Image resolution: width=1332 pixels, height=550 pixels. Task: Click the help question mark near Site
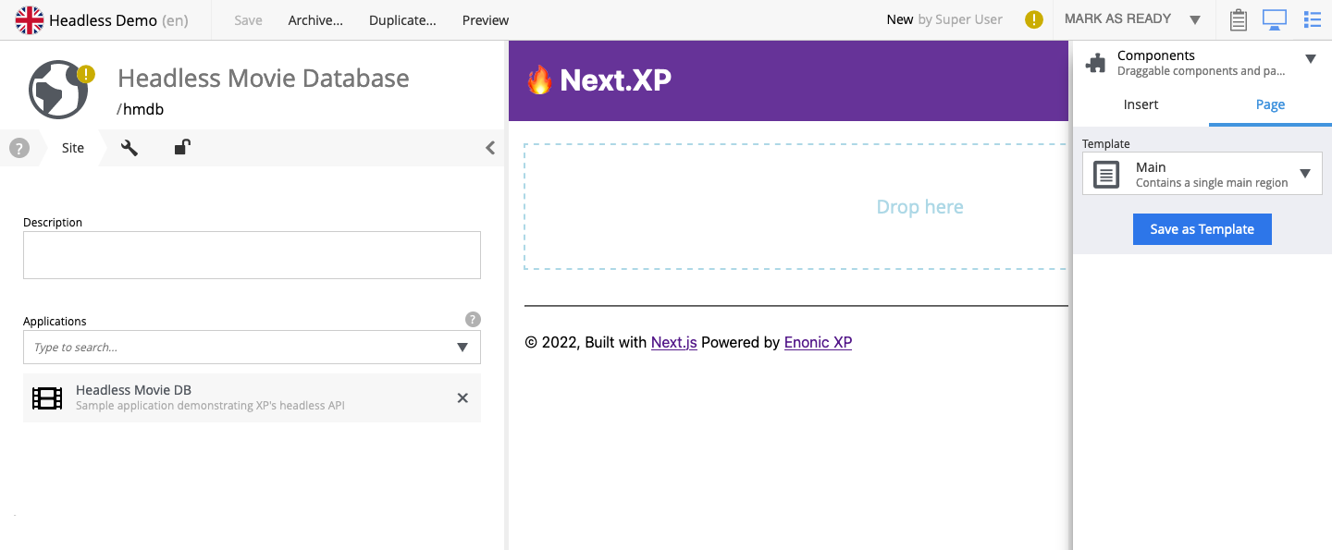[x=19, y=148]
